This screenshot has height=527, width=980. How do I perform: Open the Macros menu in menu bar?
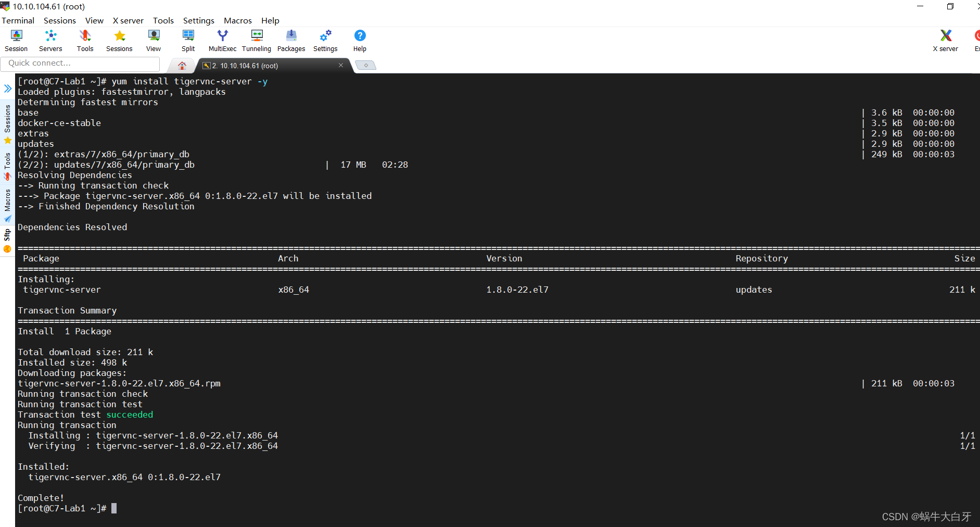tap(238, 20)
